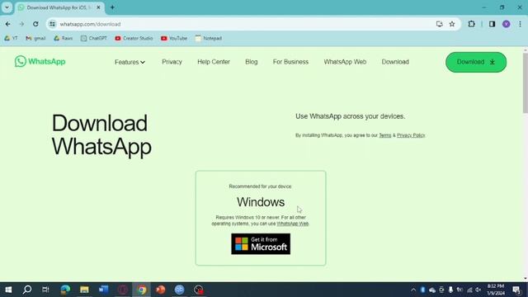The height and width of the screenshot is (297, 528).
Task: Click the browser forward arrow
Action: [x=21, y=24]
